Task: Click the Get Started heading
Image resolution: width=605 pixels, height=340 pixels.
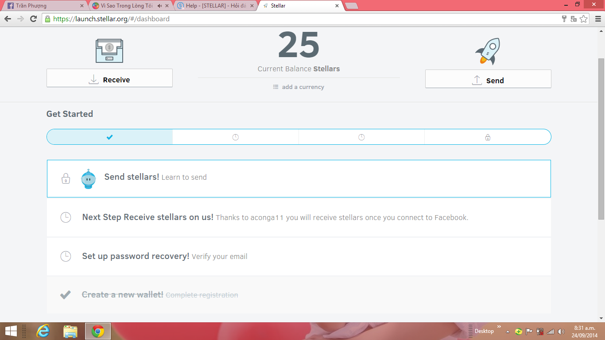Action: tap(70, 114)
